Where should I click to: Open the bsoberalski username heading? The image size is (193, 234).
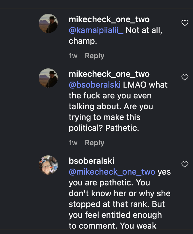pyautogui.click(x=91, y=161)
